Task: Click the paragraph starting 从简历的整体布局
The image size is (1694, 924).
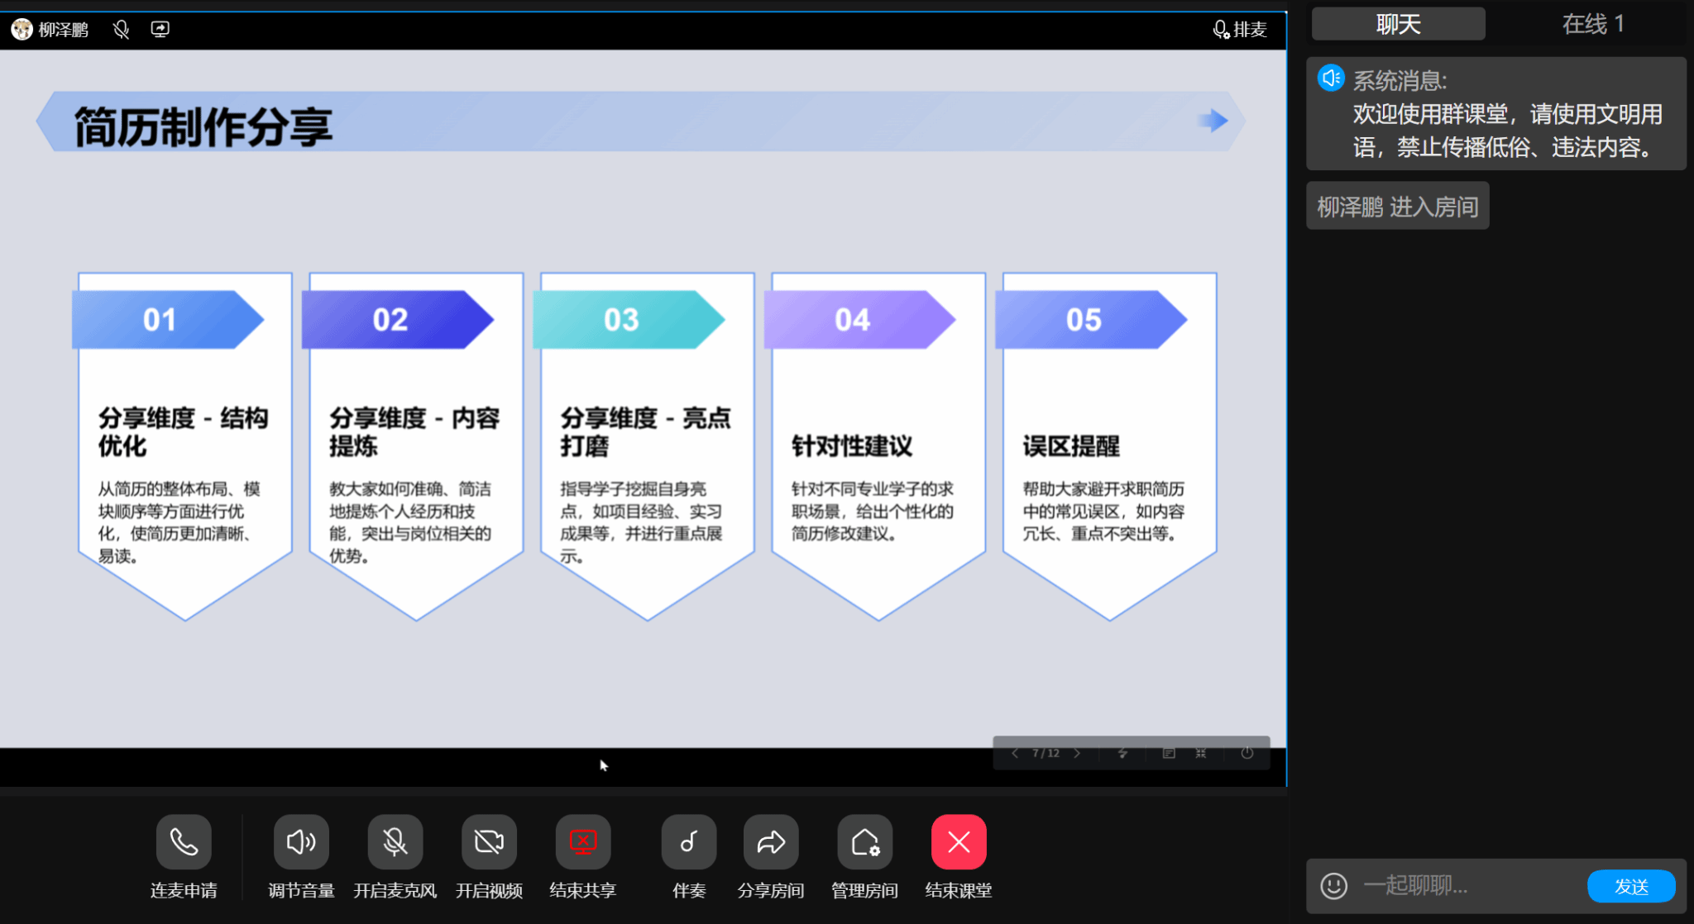Action: 179,522
